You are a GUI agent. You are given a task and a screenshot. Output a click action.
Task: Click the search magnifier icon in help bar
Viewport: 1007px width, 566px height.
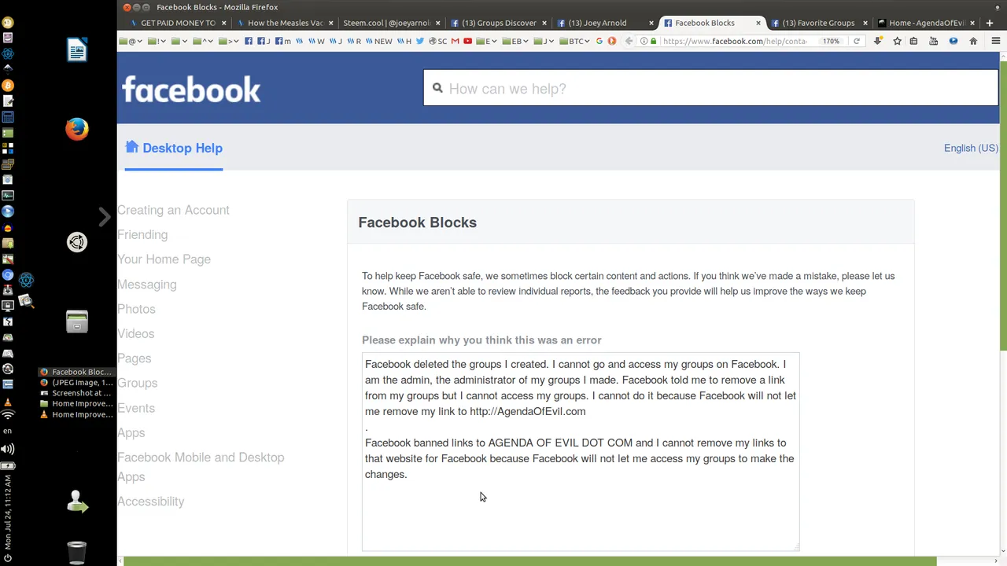pyautogui.click(x=437, y=88)
